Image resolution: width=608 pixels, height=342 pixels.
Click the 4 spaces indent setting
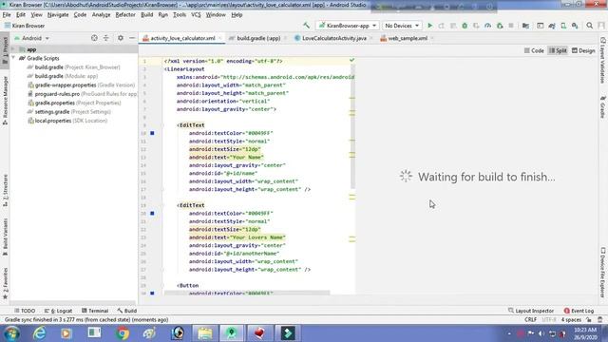click(571, 320)
